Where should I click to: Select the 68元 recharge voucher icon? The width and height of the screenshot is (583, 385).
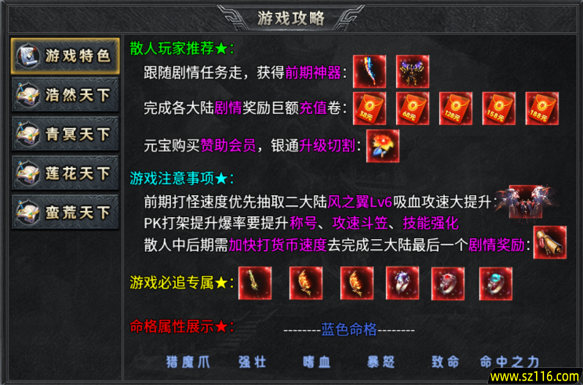tap(413, 108)
